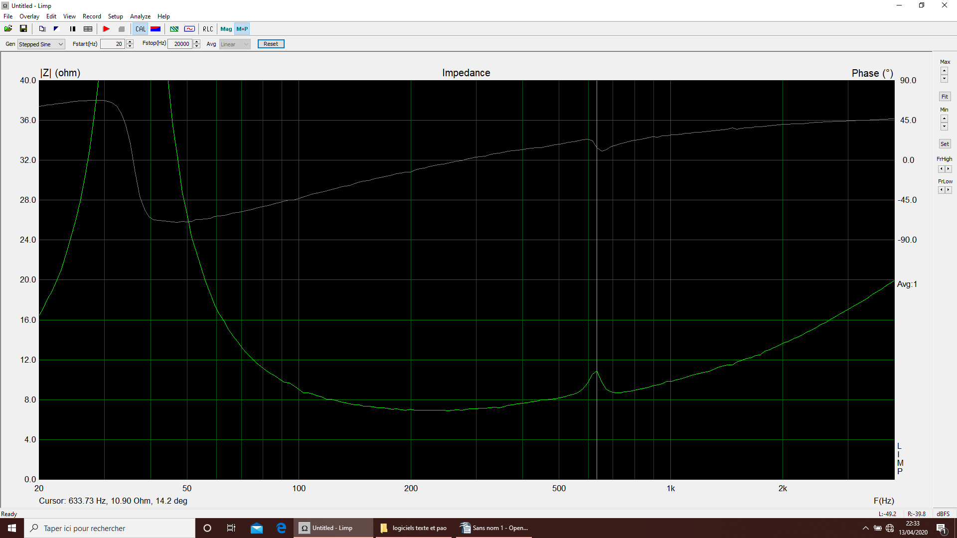
Task: Toggle the CAL calibration button
Action: [141, 29]
